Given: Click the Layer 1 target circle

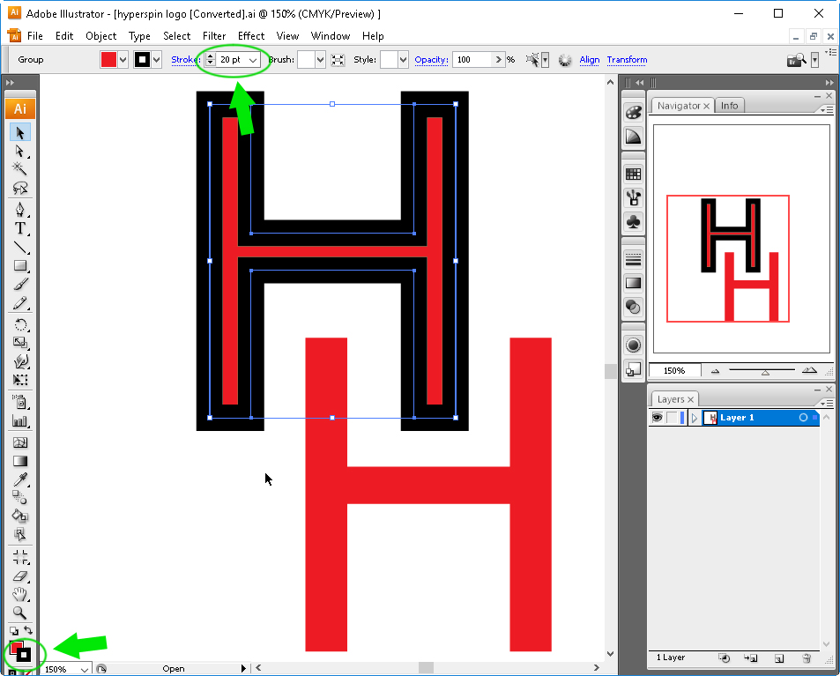Looking at the screenshot, I should coord(802,417).
